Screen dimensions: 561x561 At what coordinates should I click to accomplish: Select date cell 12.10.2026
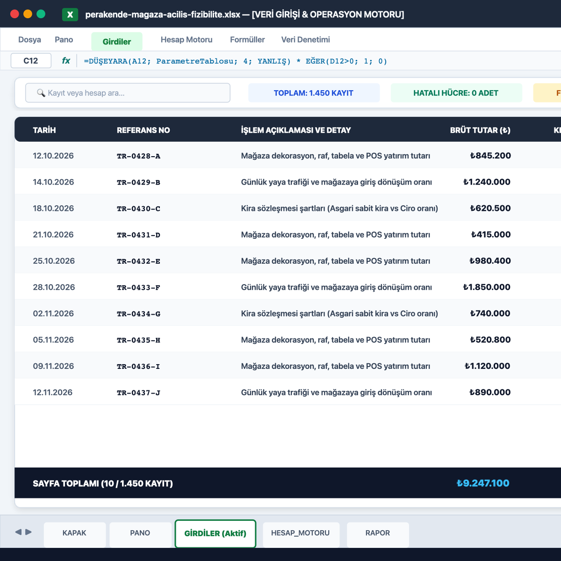53,156
